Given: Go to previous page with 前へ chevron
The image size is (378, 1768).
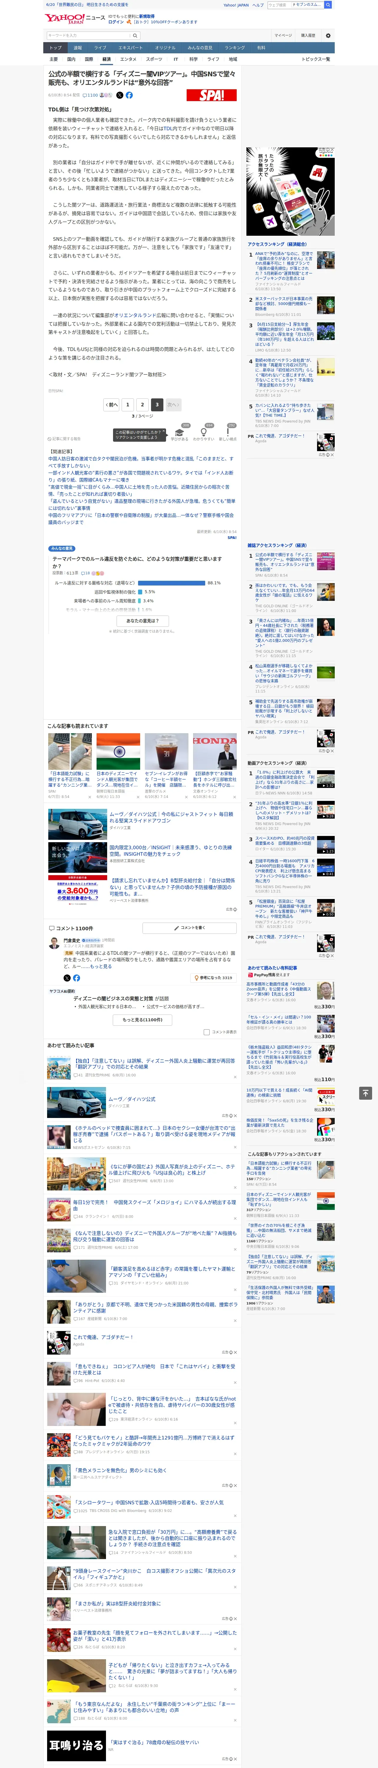Looking at the screenshot, I should (x=111, y=404).
